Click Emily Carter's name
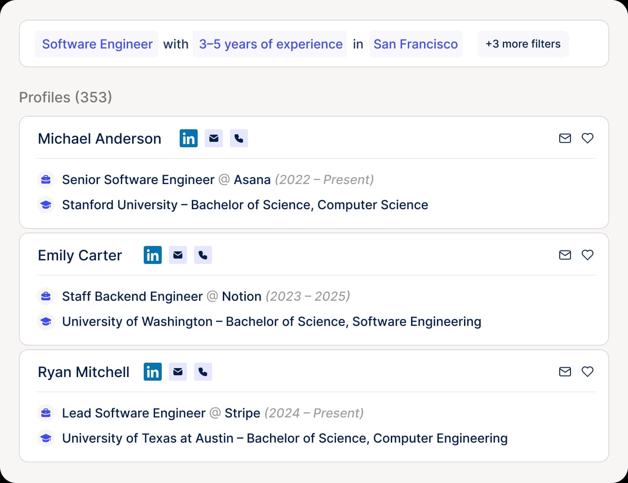 coord(80,255)
